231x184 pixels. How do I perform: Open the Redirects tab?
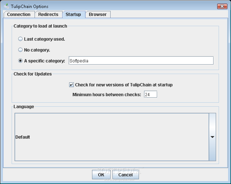click(48, 15)
